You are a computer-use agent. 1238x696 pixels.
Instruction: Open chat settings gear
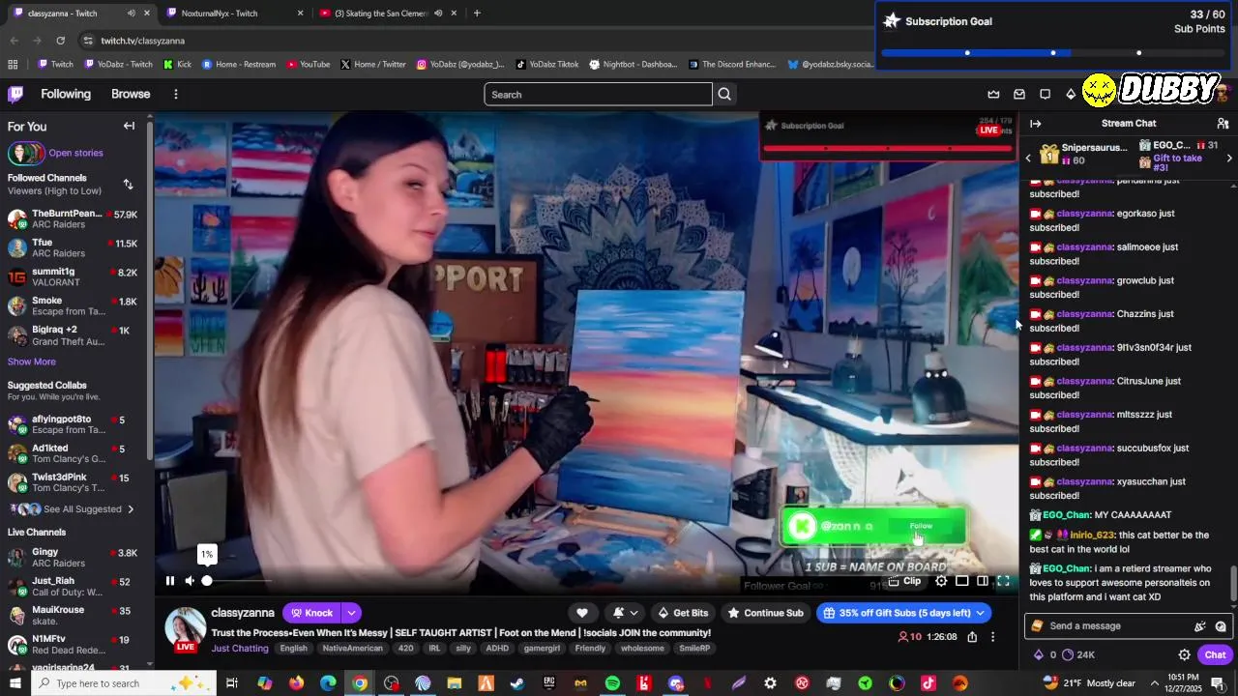pyautogui.click(x=1184, y=654)
